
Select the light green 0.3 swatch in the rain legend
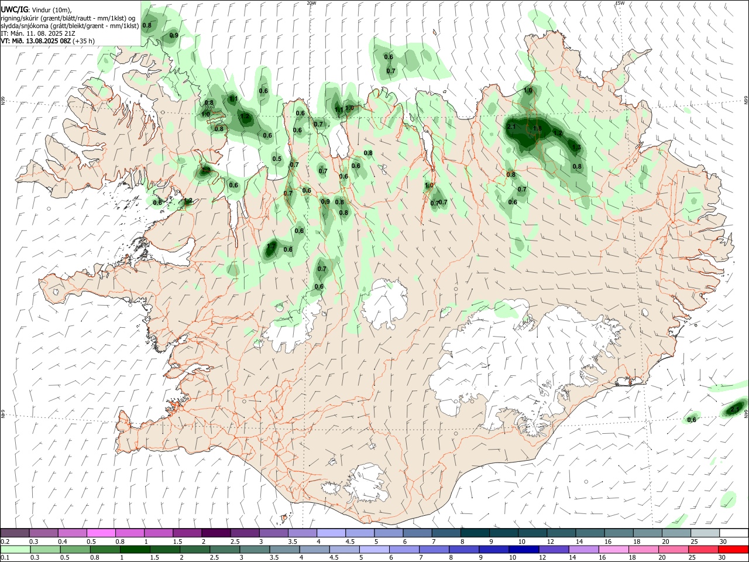tap(46, 549)
